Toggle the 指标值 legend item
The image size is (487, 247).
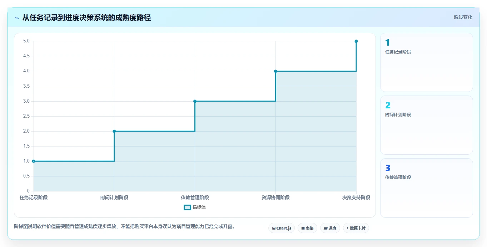195,207
